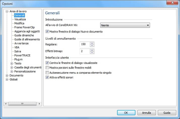Viewport: 180px width, 119px height.
Task: Select Visualizza in the options tree
Action: click(x=20, y=19)
